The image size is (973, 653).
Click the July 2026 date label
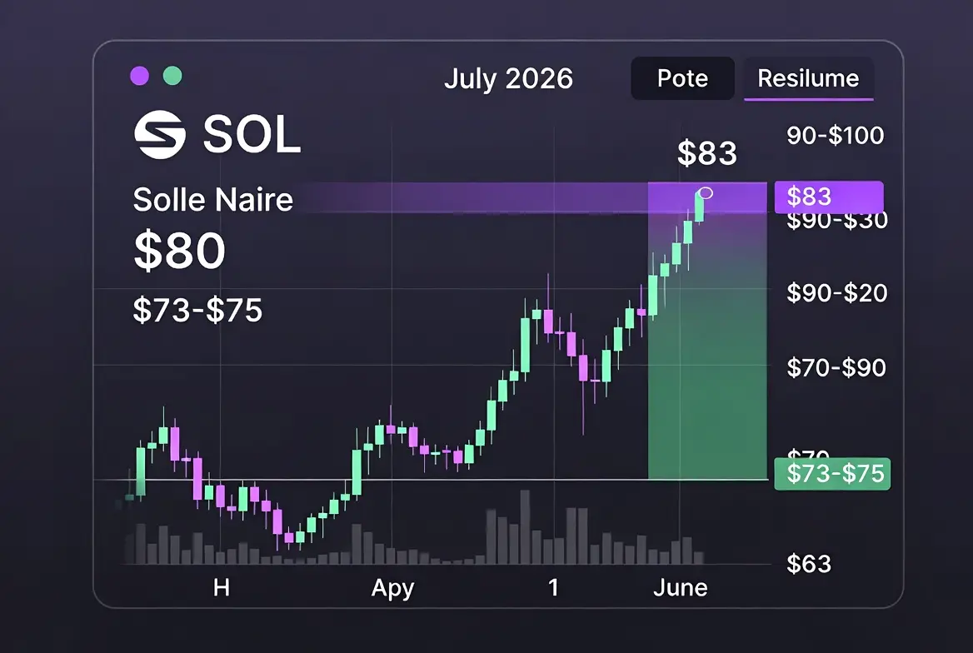click(508, 78)
